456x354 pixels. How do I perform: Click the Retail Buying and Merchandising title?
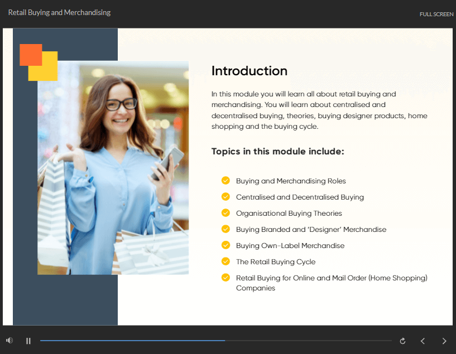(59, 13)
